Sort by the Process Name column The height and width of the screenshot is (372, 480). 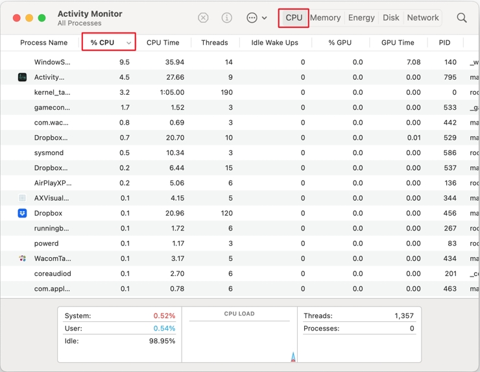pos(43,43)
